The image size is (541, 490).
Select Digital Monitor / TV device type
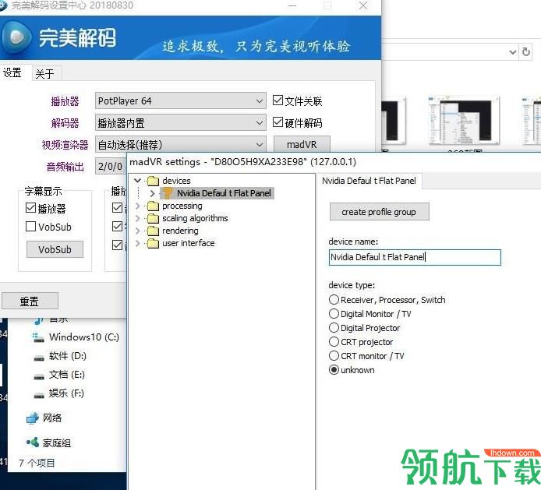[x=334, y=313]
